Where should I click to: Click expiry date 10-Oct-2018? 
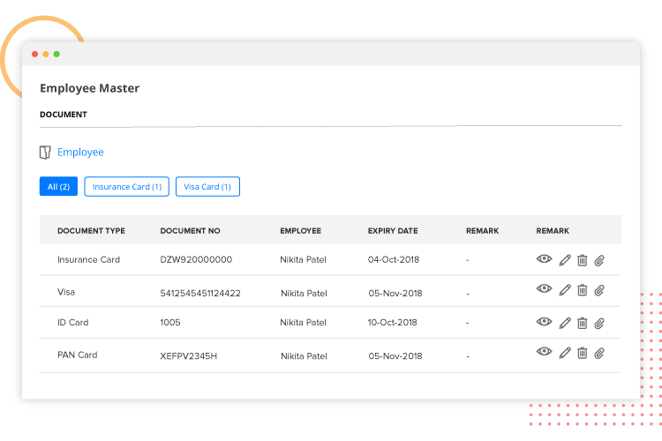coord(392,323)
